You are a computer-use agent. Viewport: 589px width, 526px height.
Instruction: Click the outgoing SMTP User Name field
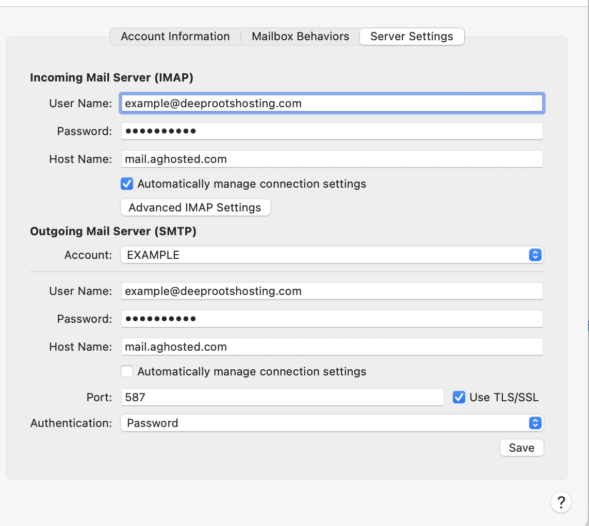[x=332, y=291]
